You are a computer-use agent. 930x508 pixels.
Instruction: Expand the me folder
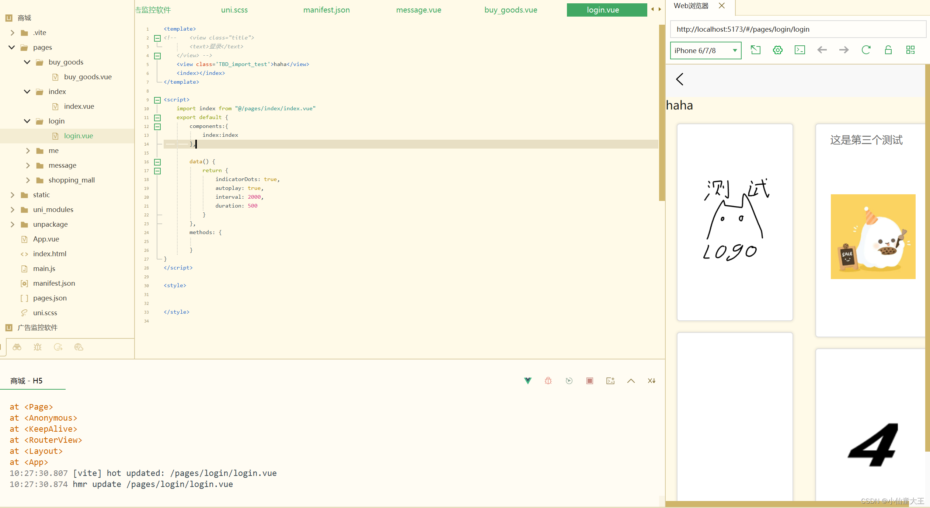click(28, 150)
